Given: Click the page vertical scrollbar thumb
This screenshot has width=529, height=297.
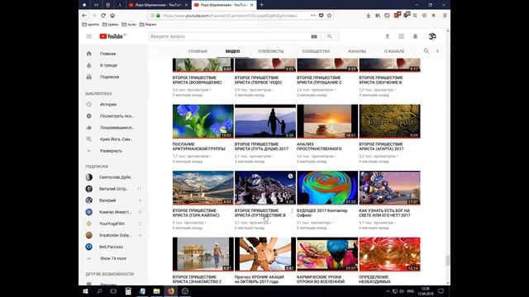Looking at the screenshot, I should point(448,261).
